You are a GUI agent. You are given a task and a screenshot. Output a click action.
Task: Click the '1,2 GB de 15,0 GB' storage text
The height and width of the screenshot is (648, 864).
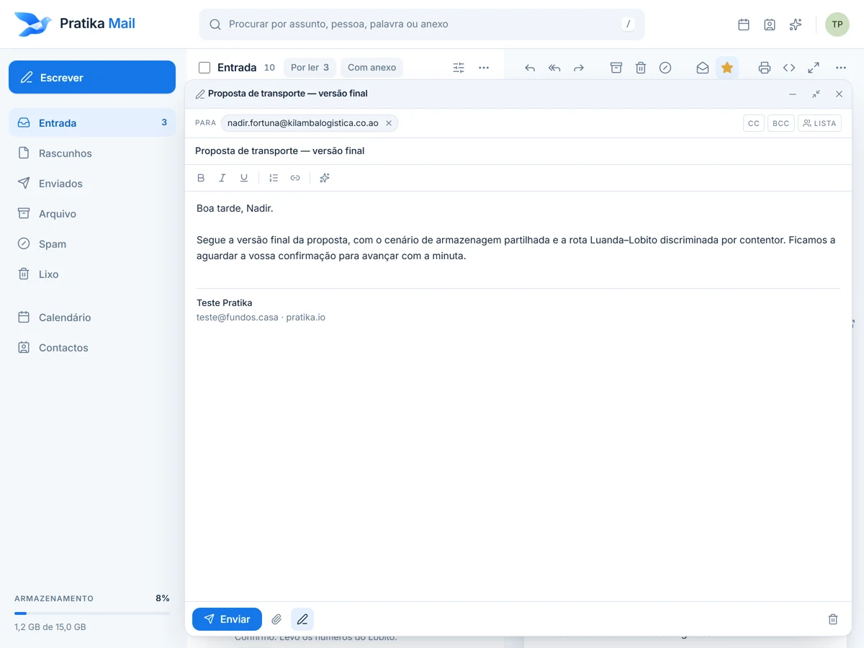[x=50, y=627]
